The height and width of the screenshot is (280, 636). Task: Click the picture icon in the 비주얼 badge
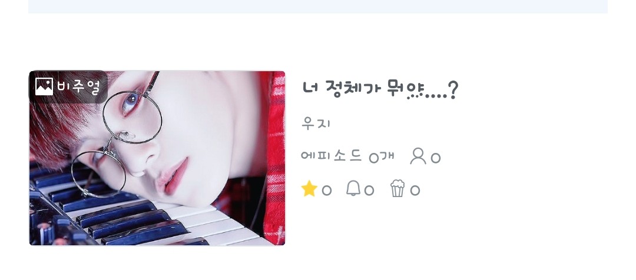[44, 86]
